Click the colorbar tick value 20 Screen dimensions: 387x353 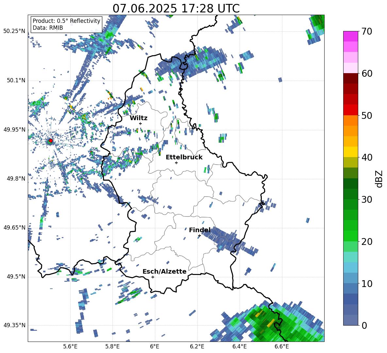(367, 242)
